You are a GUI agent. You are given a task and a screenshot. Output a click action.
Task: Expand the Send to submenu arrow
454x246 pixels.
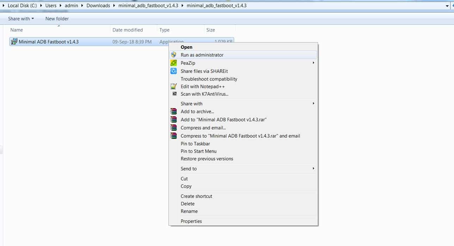[x=313, y=169]
